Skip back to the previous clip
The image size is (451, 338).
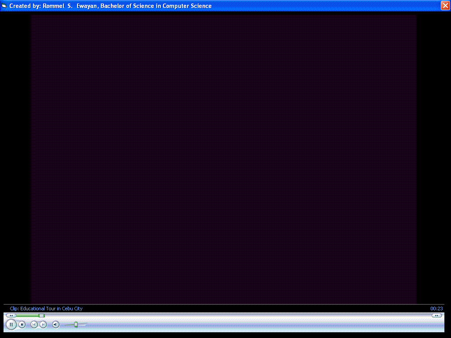coord(34,324)
